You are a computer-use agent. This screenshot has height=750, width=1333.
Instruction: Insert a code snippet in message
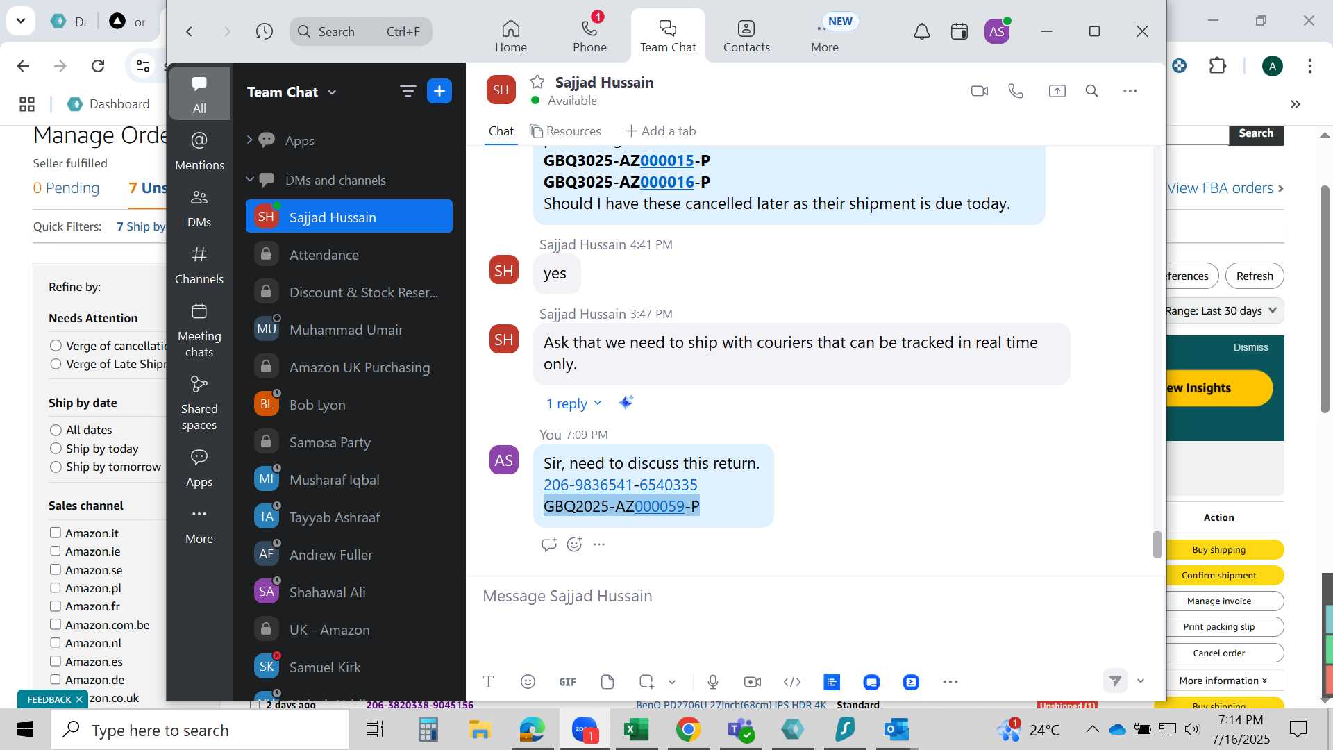[792, 682]
